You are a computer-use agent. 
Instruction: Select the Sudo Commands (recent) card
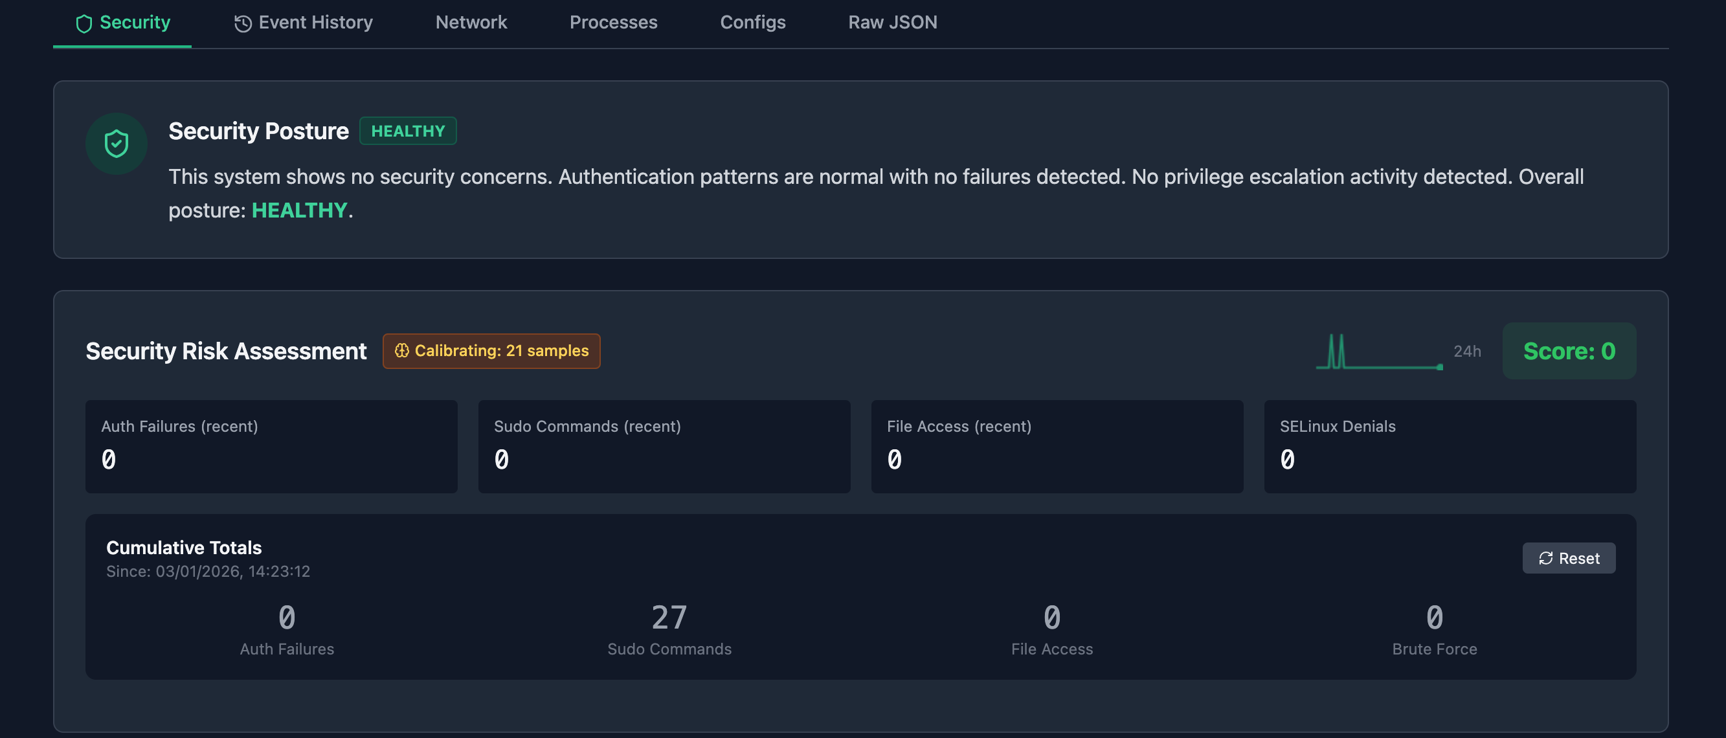point(664,447)
